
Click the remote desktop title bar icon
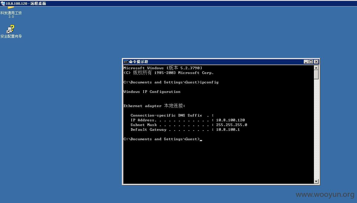click(3, 4)
